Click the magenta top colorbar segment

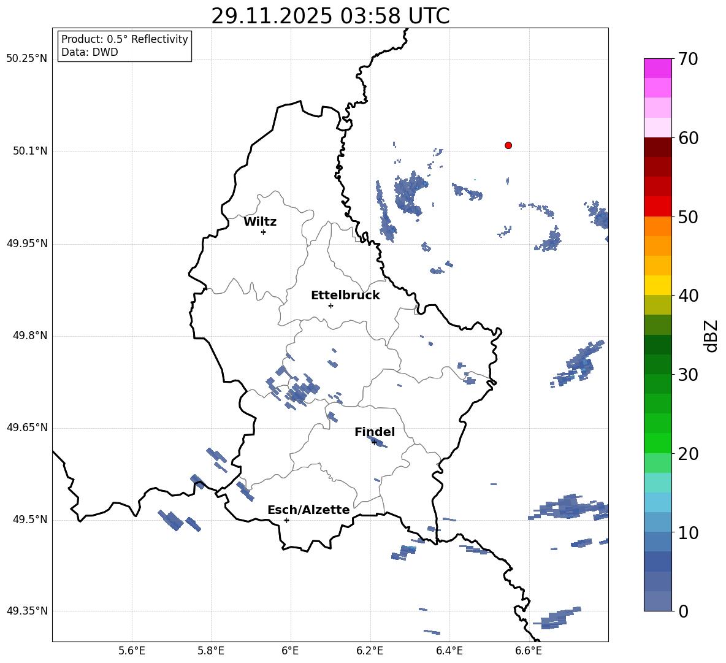click(658, 68)
